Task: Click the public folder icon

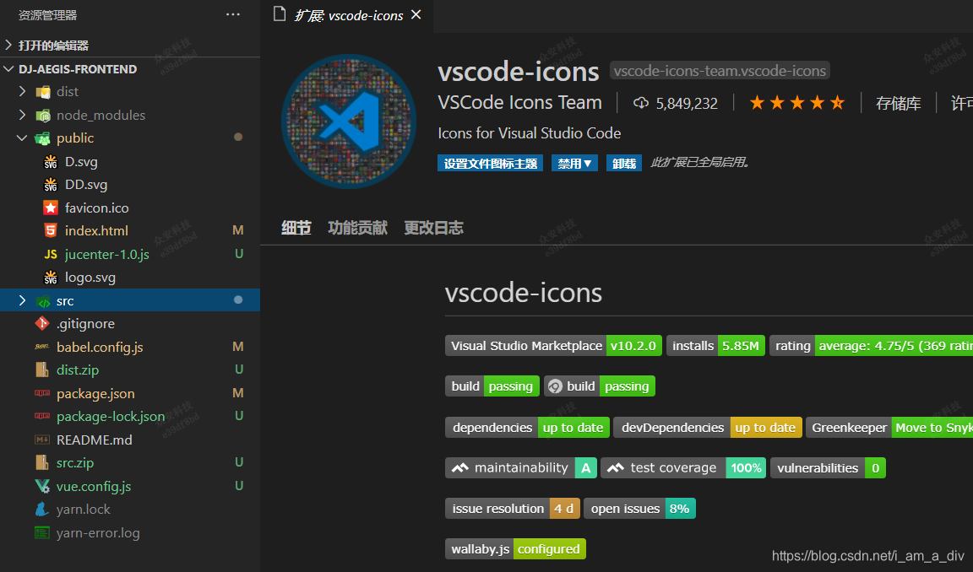Action: point(43,138)
